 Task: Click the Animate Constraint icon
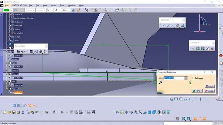(208, 49)
